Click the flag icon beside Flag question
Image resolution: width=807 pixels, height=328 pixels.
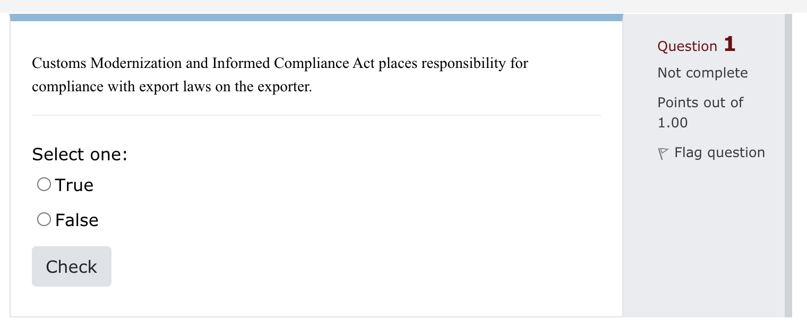(662, 152)
